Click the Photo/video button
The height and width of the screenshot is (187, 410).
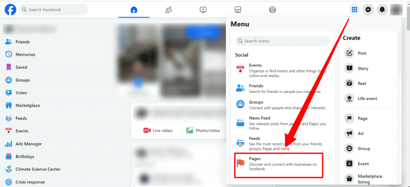[x=203, y=130]
